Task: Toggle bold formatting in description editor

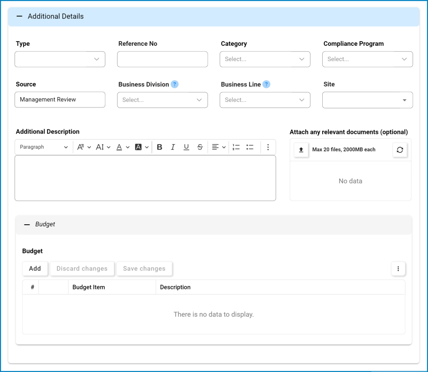Action: [160, 147]
